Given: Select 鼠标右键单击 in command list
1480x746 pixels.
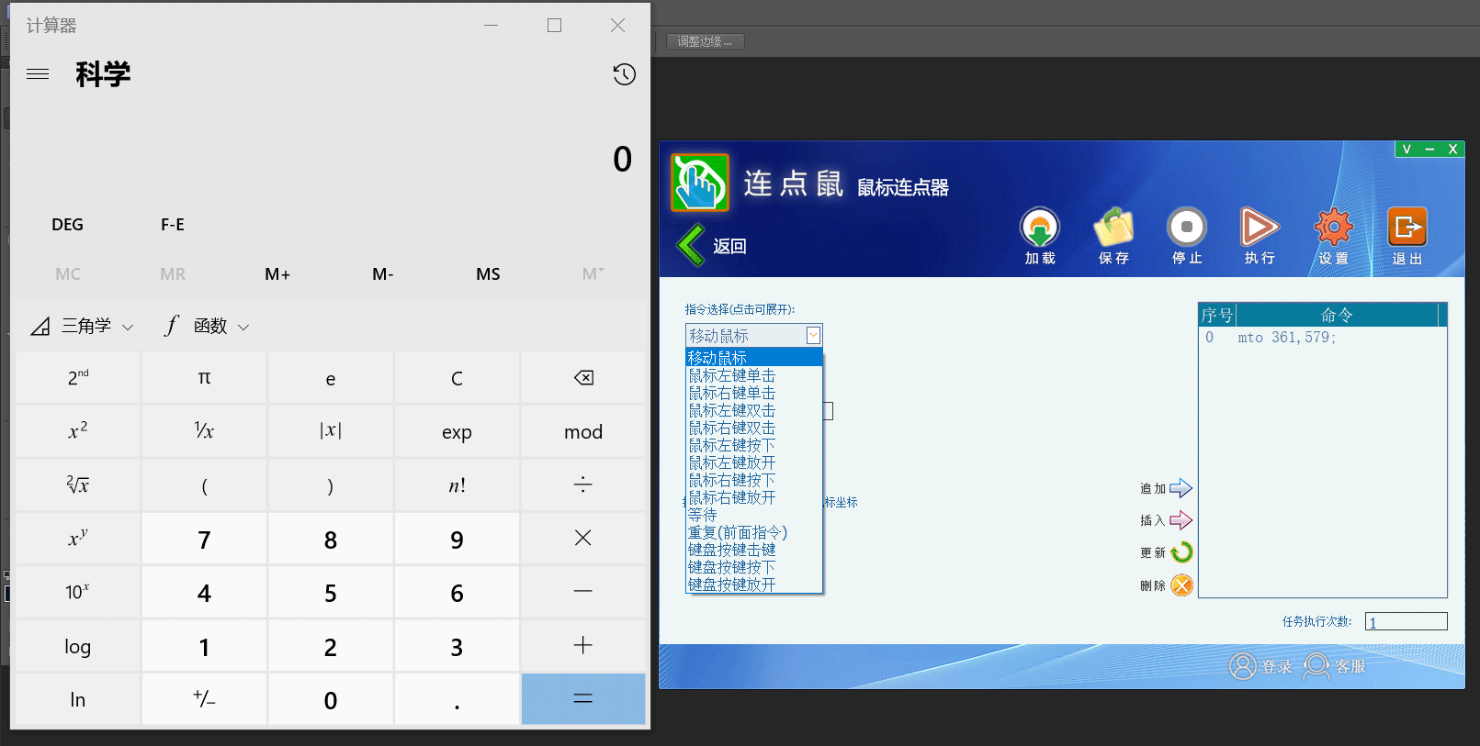Looking at the screenshot, I should point(754,393).
